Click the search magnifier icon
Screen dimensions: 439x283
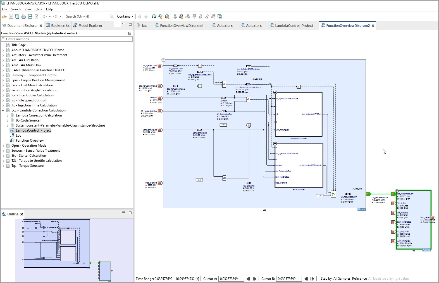click(112, 16)
